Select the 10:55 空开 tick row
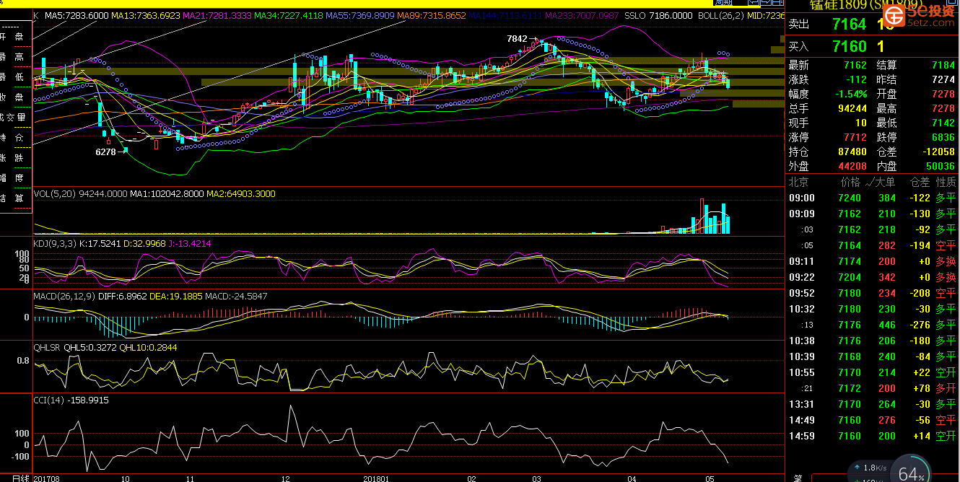Image resolution: width=960 pixels, height=482 pixels. (x=872, y=372)
